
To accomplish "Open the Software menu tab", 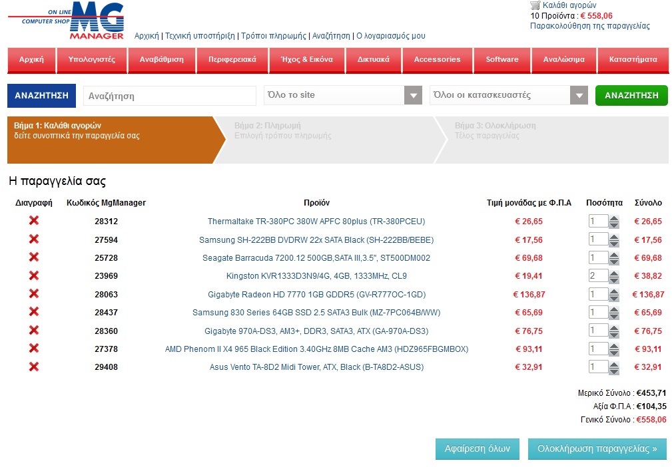I will (x=502, y=60).
